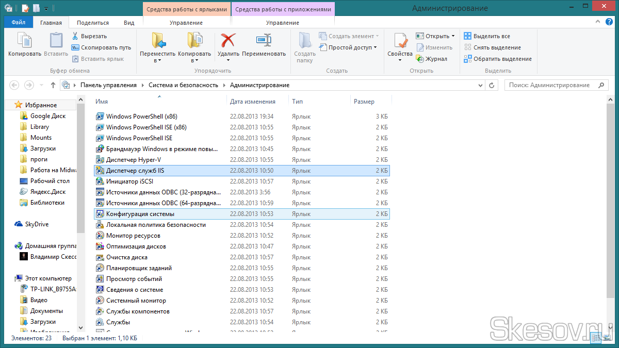The width and height of the screenshot is (619, 348).
Task: Switch to details view in status bar
Action: click(x=596, y=338)
